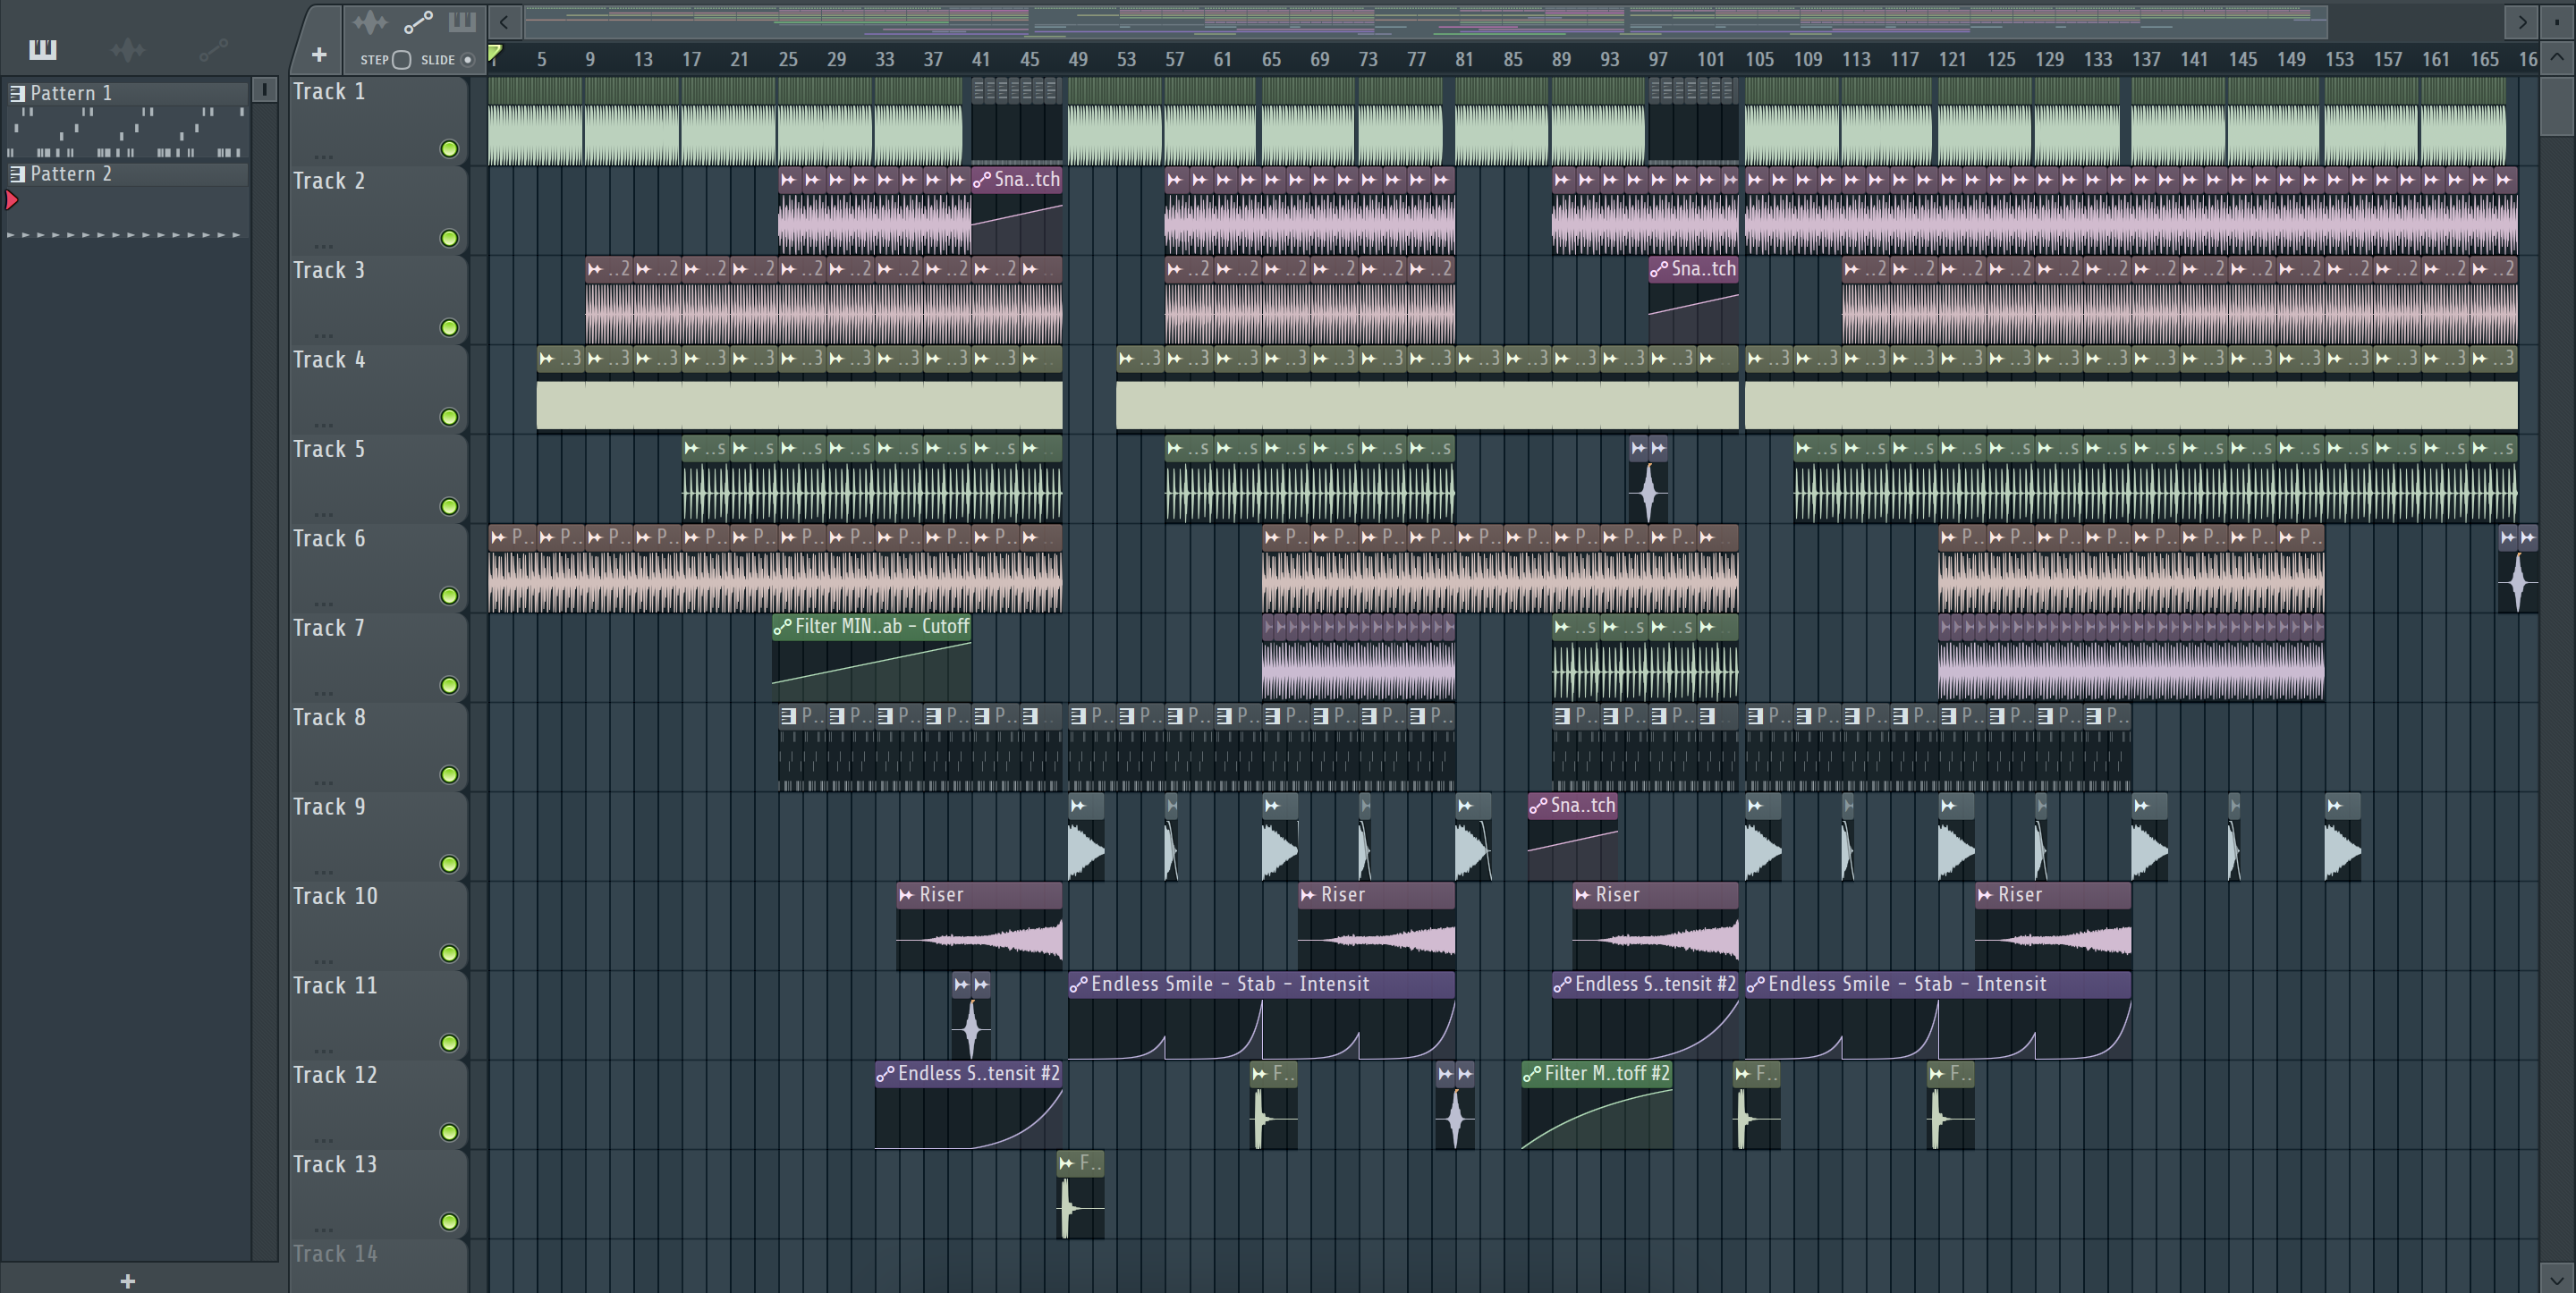Select Pattern 2 in the picker
Image resolution: width=2576 pixels, height=1293 pixels.
coord(127,174)
